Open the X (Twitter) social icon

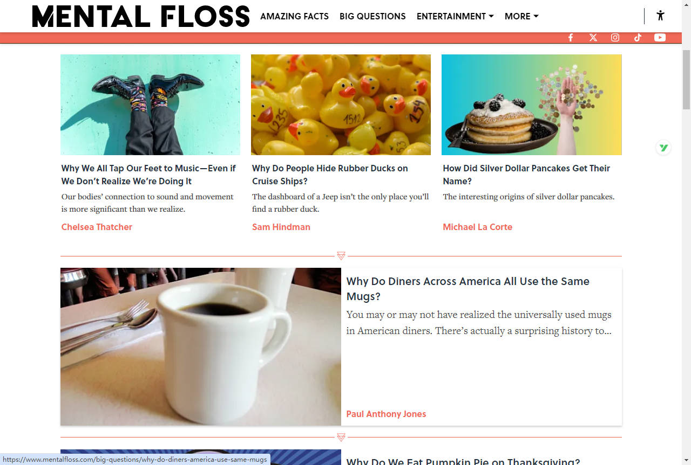pos(593,37)
